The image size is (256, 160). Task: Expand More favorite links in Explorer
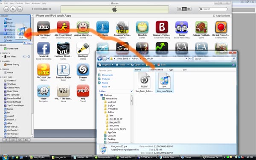click(x=106, y=87)
